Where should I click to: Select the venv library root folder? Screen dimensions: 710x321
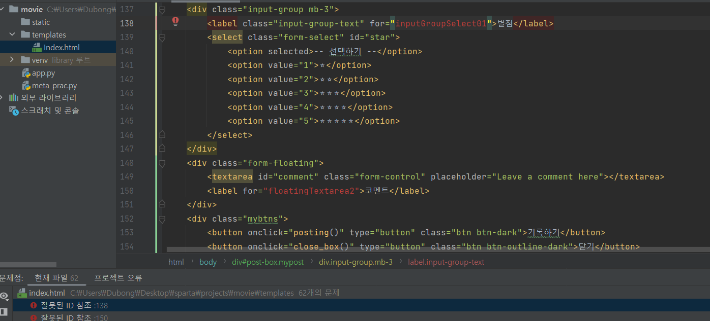pyautogui.click(x=58, y=60)
